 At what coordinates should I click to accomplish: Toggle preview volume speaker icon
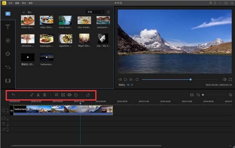(x=224, y=79)
